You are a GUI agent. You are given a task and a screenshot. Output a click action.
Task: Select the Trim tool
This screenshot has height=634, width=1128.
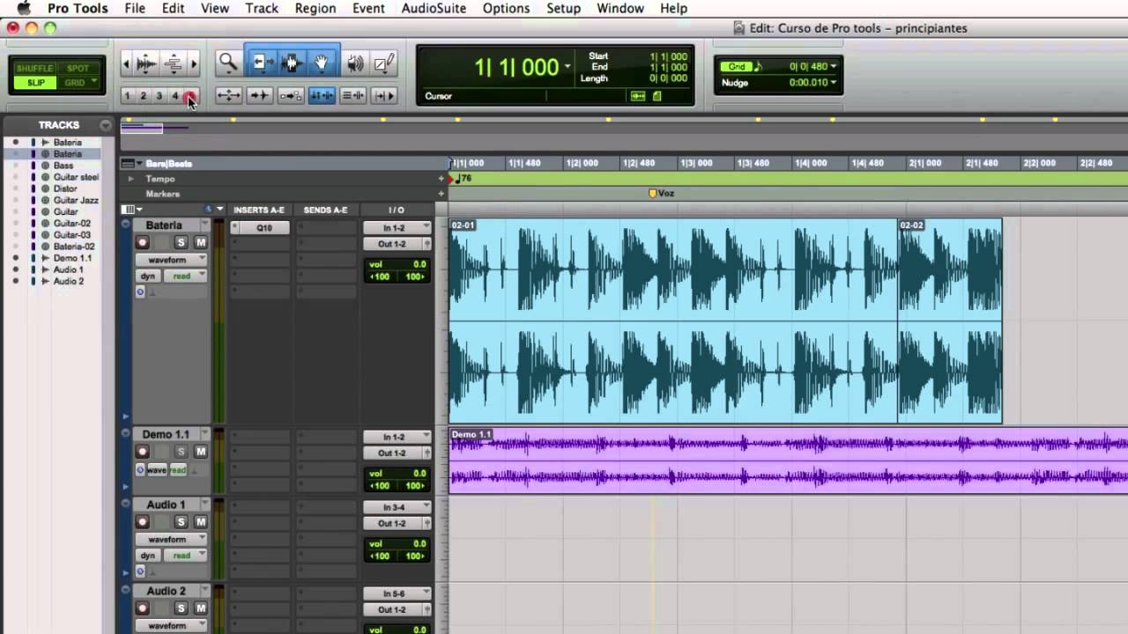point(261,63)
